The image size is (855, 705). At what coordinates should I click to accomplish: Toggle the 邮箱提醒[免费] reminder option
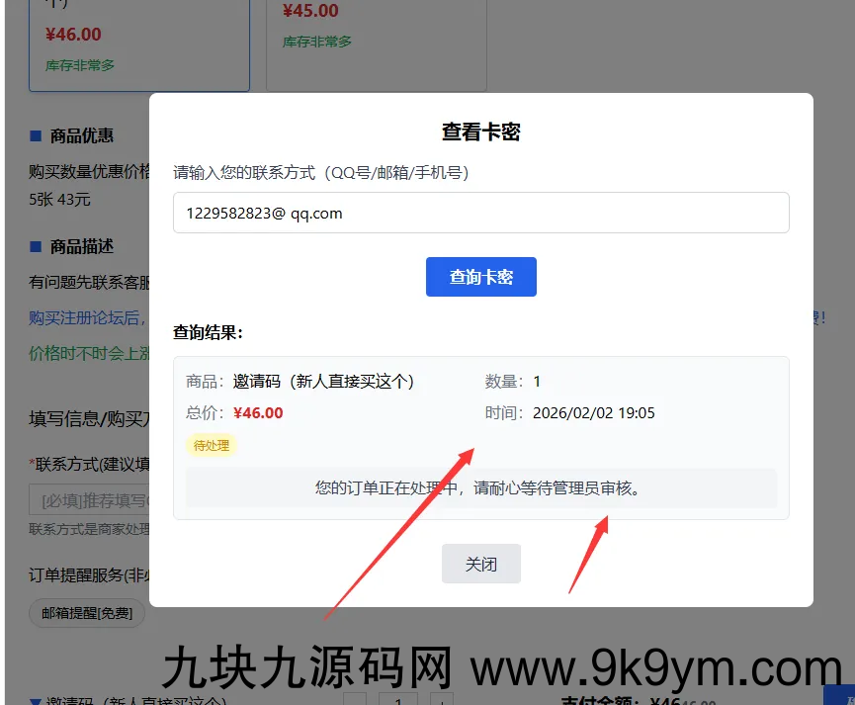[87, 613]
